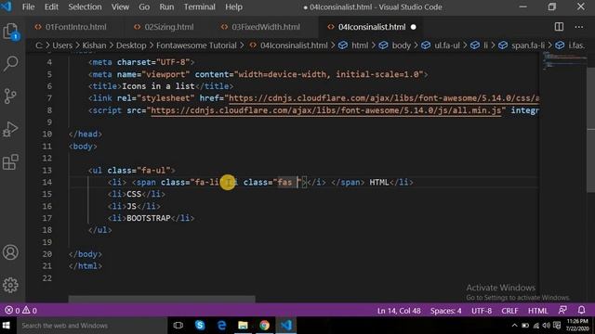Open the File menu
The width and height of the screenshot is (595, 334).
pos(29,6)
